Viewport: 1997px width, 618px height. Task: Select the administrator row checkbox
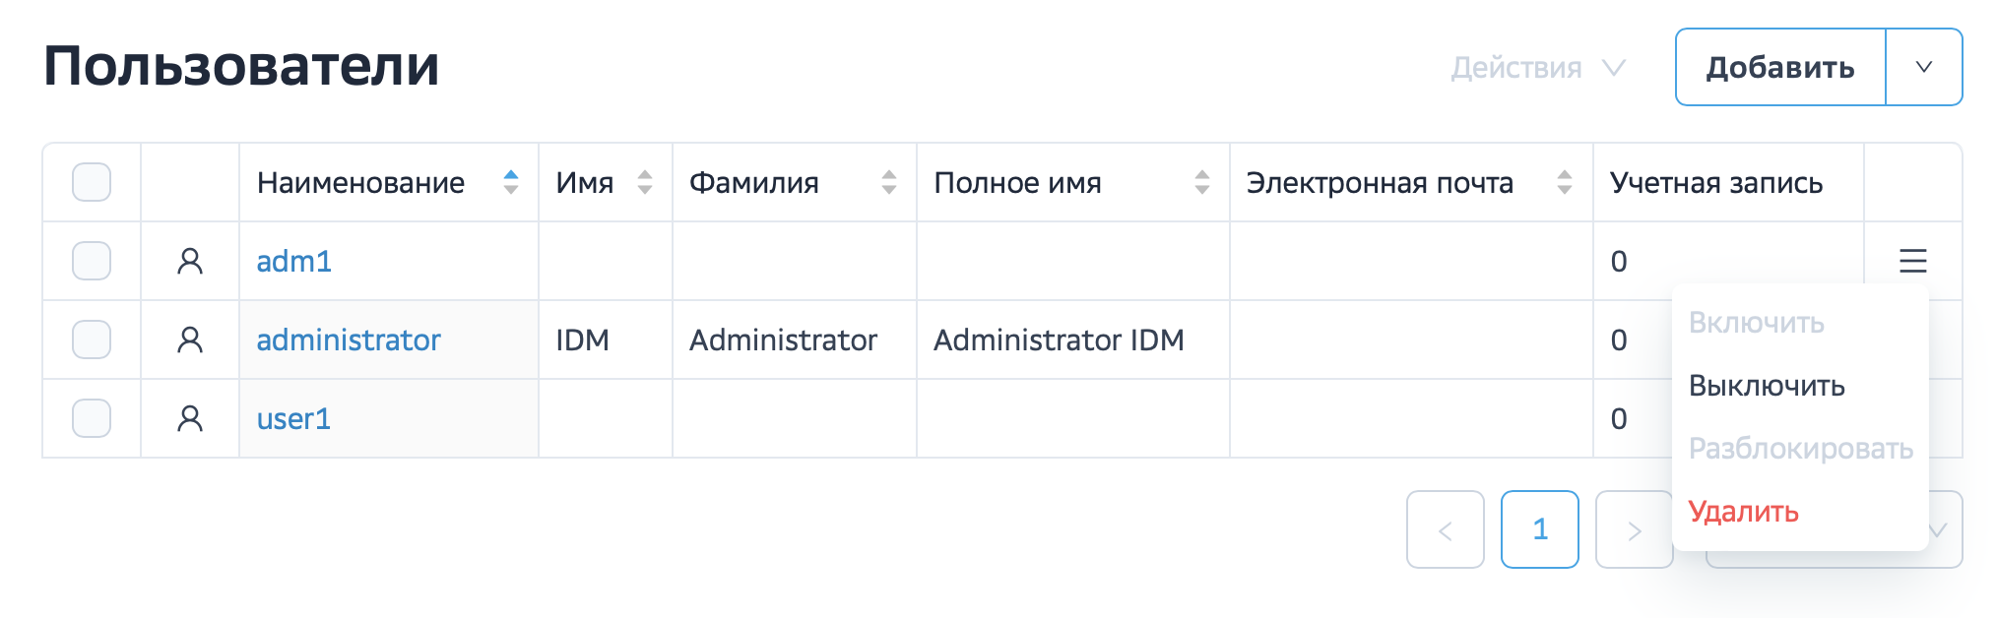coord(92,340)
